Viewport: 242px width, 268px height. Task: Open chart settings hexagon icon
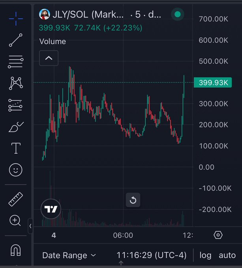tap(218, 235)
